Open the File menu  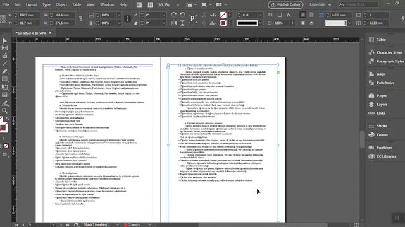6,4
